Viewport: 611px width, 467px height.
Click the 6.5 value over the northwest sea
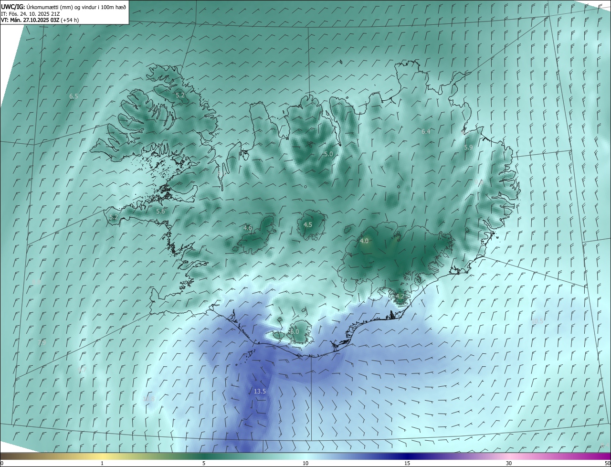click(x=74, y=96)
